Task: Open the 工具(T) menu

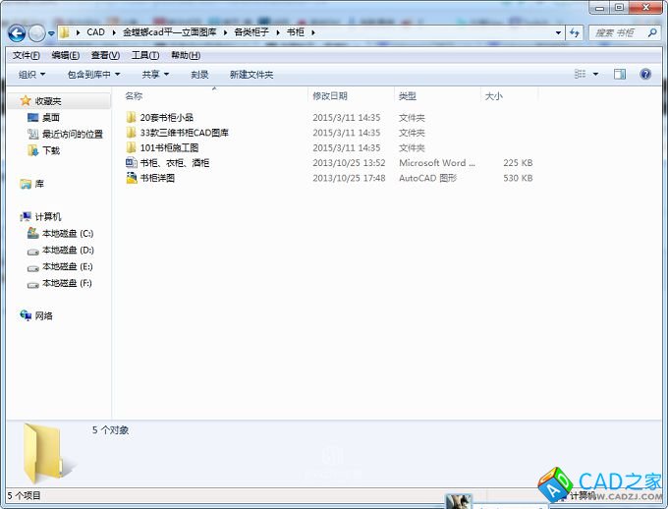Action: click(144, 55)
